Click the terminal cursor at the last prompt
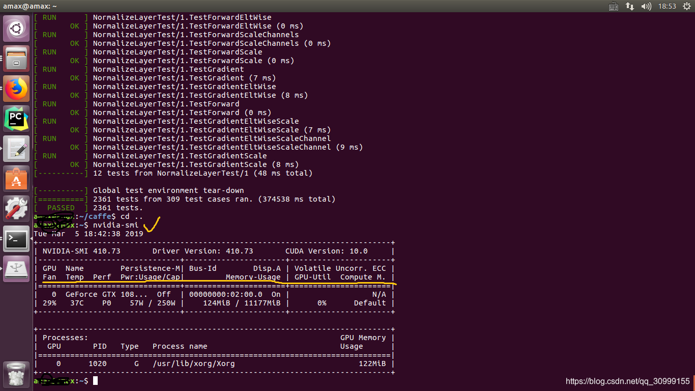695x391 pixels. pyautogui.click(x=95, y=381)
